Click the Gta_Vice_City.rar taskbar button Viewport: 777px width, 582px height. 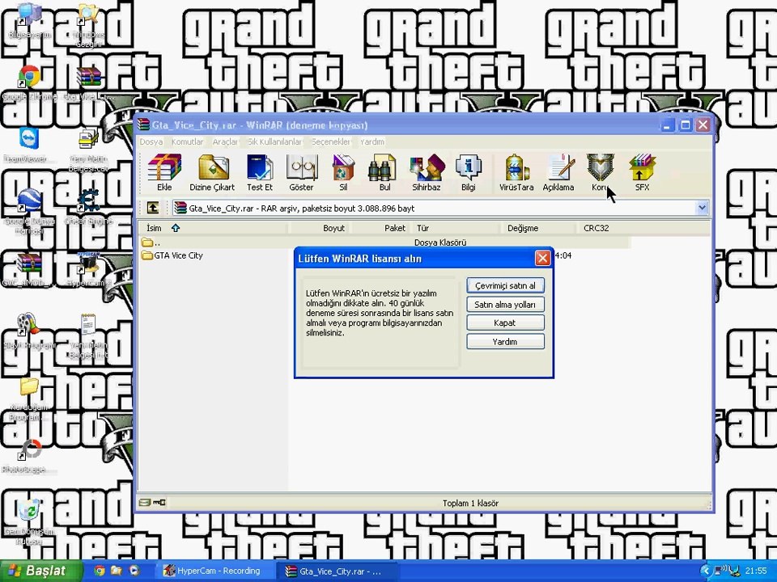[338, 571]
